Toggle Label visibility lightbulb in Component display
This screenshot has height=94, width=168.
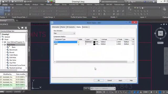tap(79, 44)
